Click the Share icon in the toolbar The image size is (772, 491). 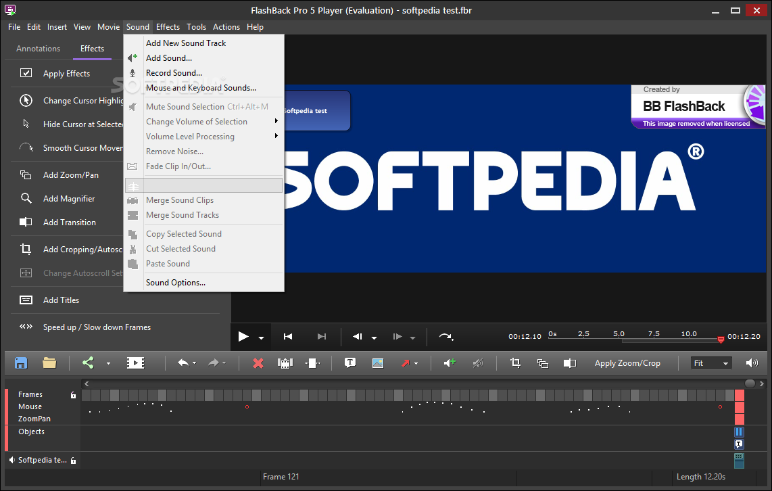pyautogui.click(x=88, y=363)
